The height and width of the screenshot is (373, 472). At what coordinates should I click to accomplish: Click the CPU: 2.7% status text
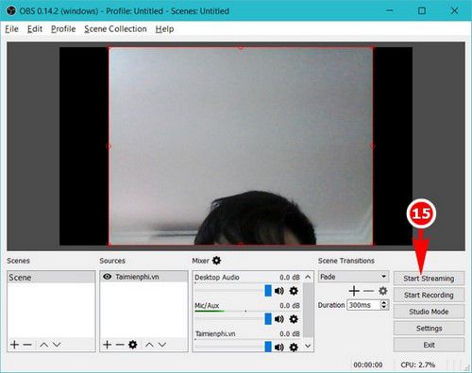point(418,365)
